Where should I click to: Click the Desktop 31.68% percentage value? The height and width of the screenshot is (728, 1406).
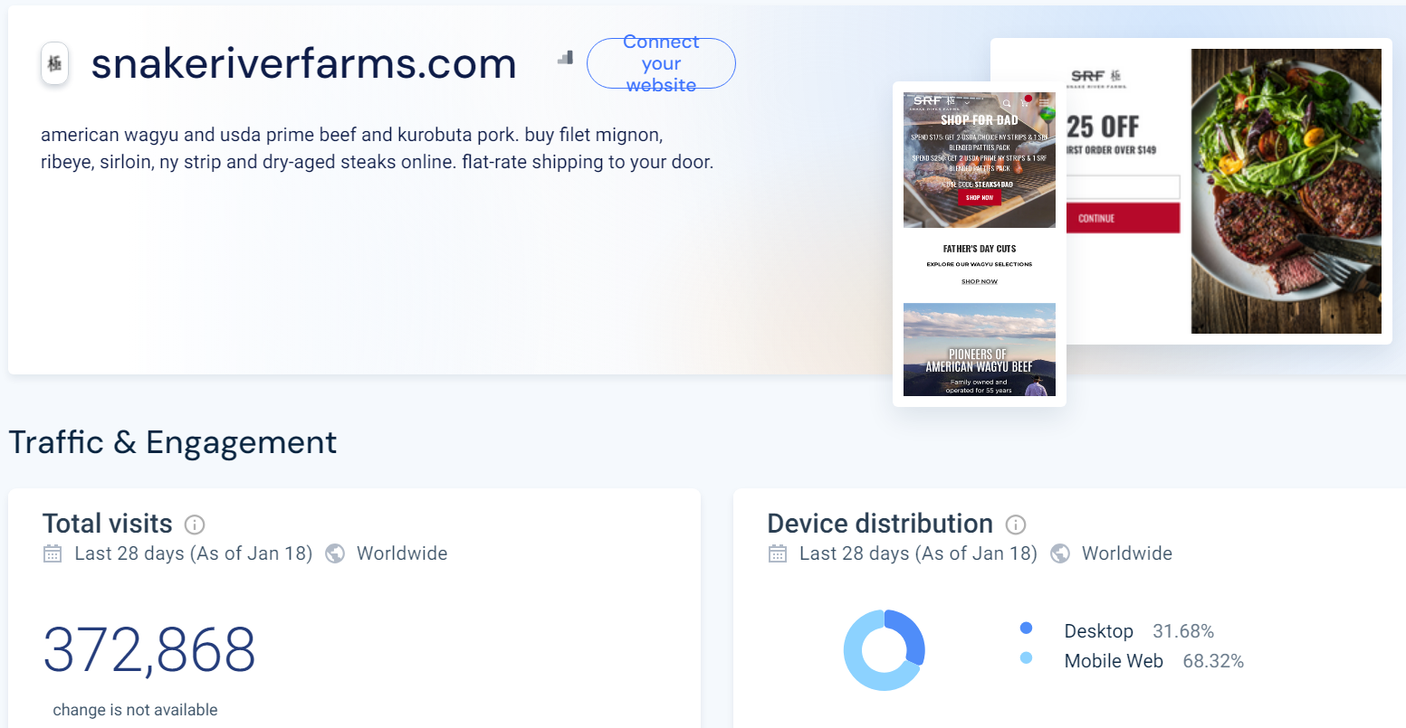[x=1183, y=631]
